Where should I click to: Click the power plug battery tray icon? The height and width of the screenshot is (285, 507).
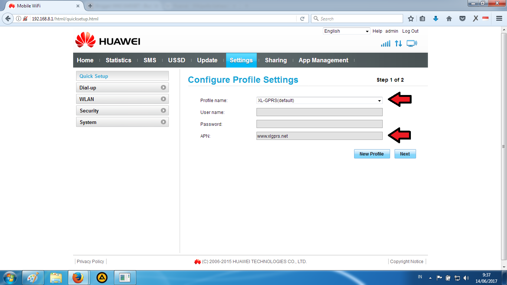[448, 278]
